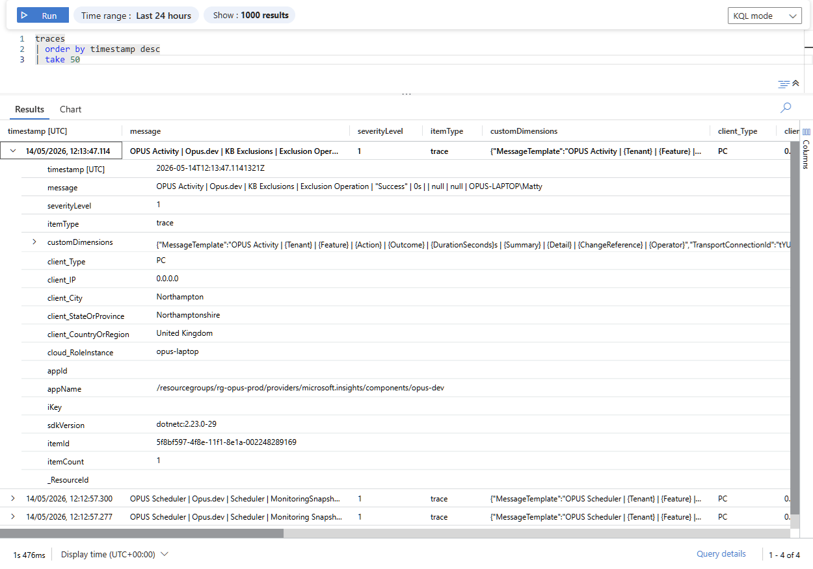
Task: Collapse the query editor with double chevron
Action: tap(795, 83)
